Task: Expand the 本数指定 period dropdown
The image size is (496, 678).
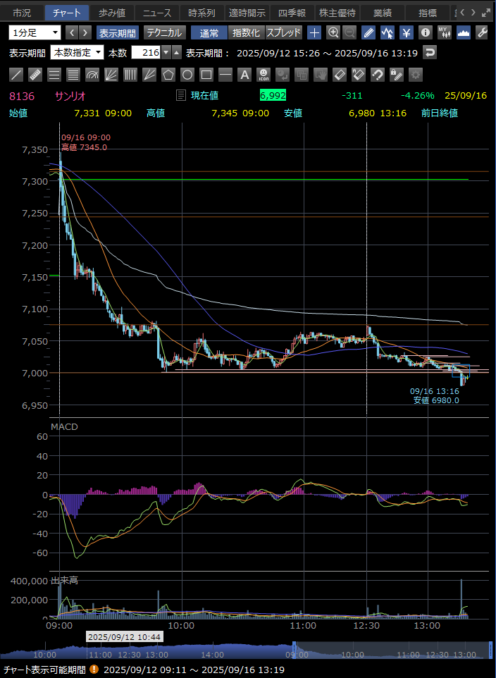Action: (x=77, y=53)
